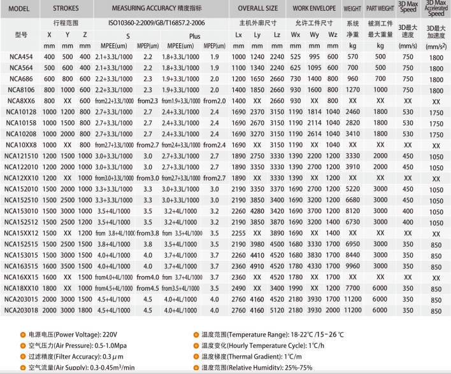The width and height of the screenshot is (451, 374).
Task: Click the Power Voltage 220V line
Action: click(x=73, y=335)
